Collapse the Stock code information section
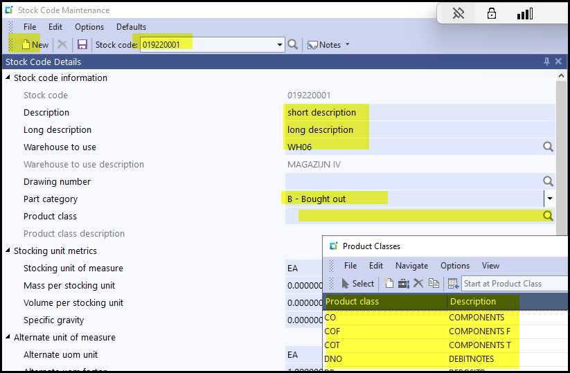Image resolution: width=570 pixels, height=373 pixels. point(8,78)
